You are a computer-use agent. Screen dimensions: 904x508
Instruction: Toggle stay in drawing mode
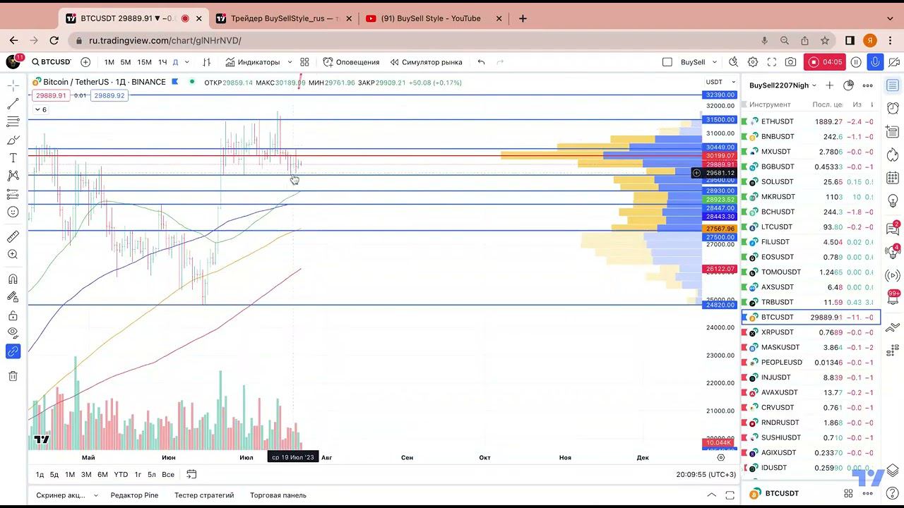(13, 297)
